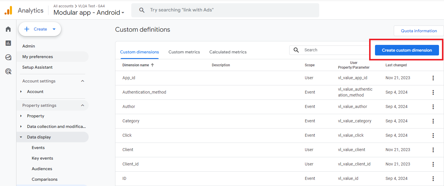Click the magnifier icon in table search

296,50
